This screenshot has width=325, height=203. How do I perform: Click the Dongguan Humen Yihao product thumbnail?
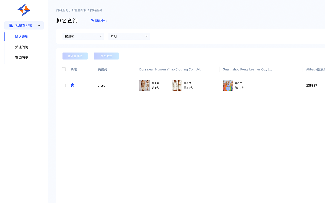[x=144, y=85]
